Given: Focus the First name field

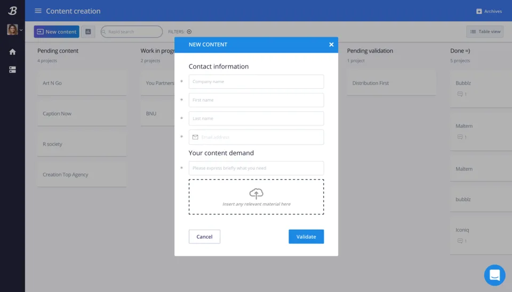Looking at the screenshot, I should tap(257, 100).
